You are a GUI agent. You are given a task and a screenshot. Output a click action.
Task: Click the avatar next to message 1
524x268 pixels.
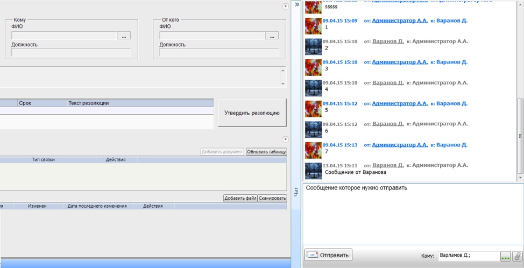313,26
